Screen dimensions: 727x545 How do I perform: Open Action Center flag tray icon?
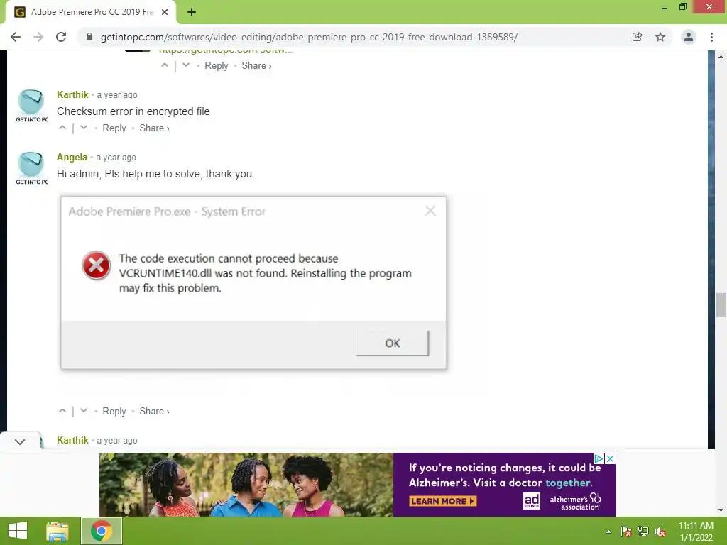(x=626, y=532)
